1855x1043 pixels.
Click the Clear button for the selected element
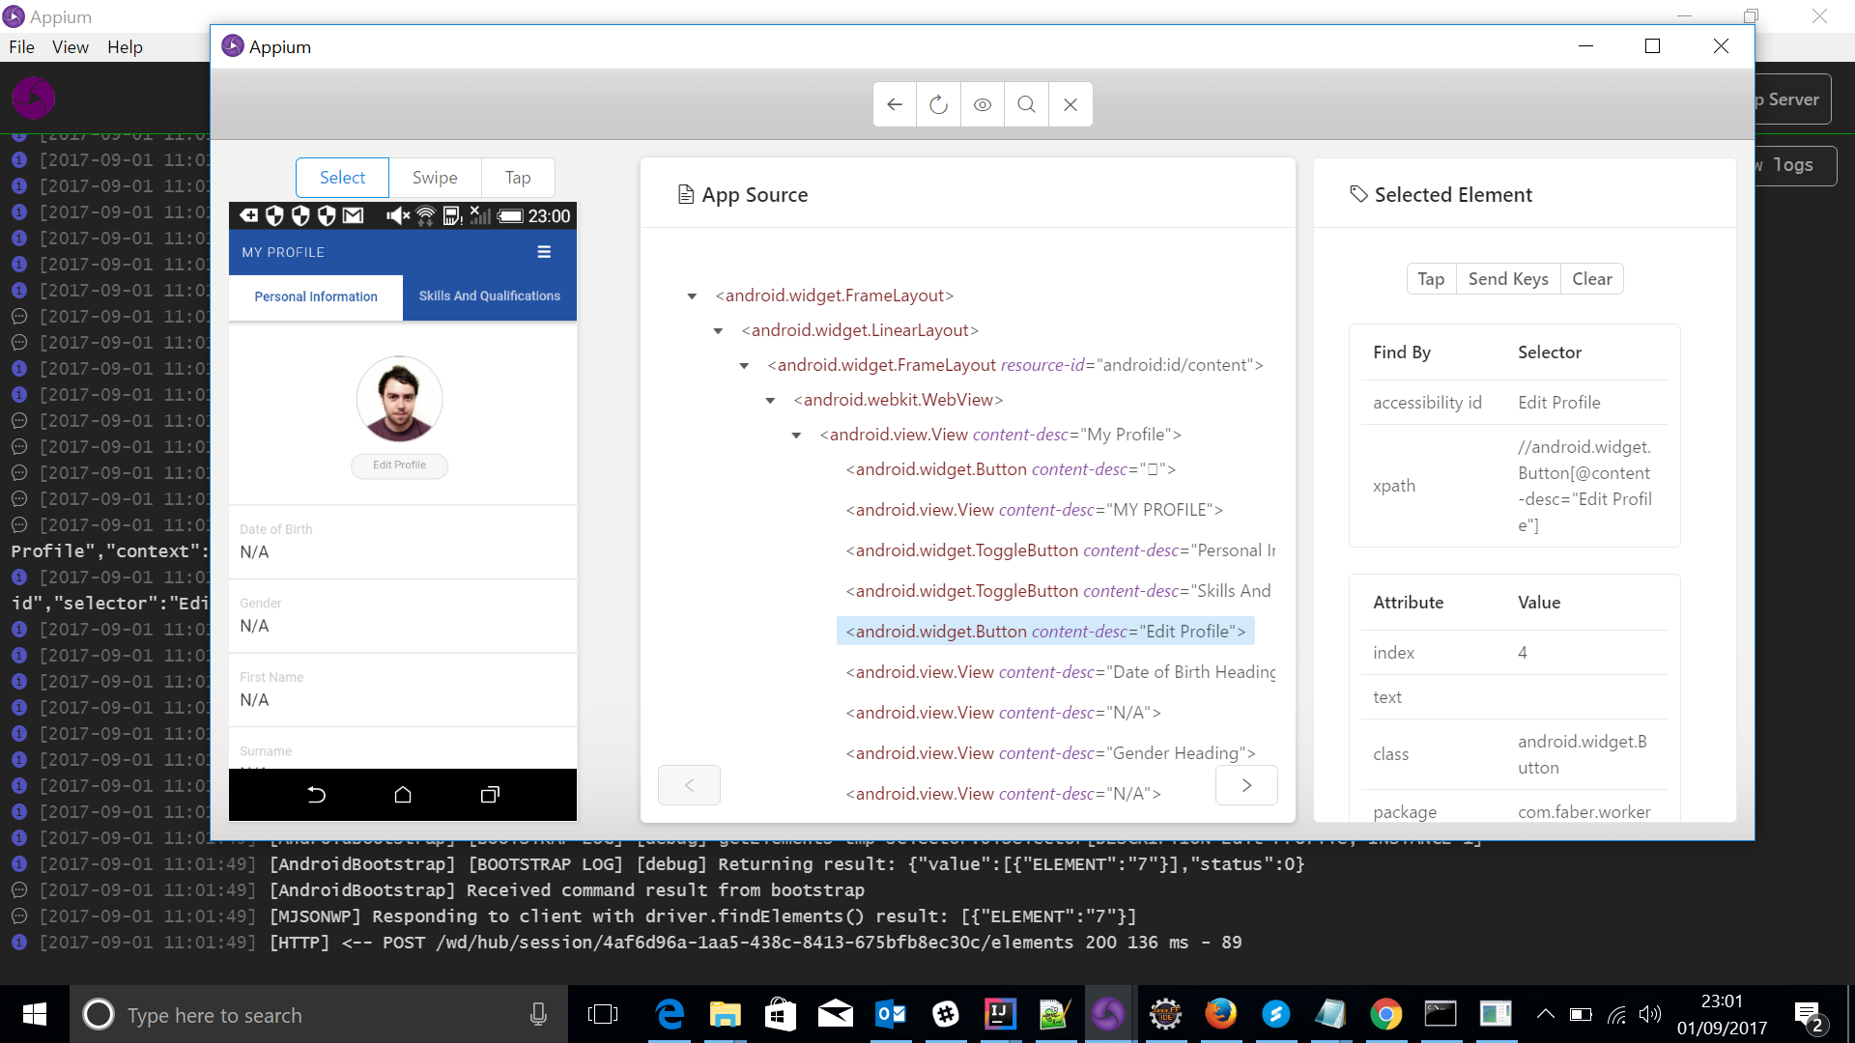1591,279
